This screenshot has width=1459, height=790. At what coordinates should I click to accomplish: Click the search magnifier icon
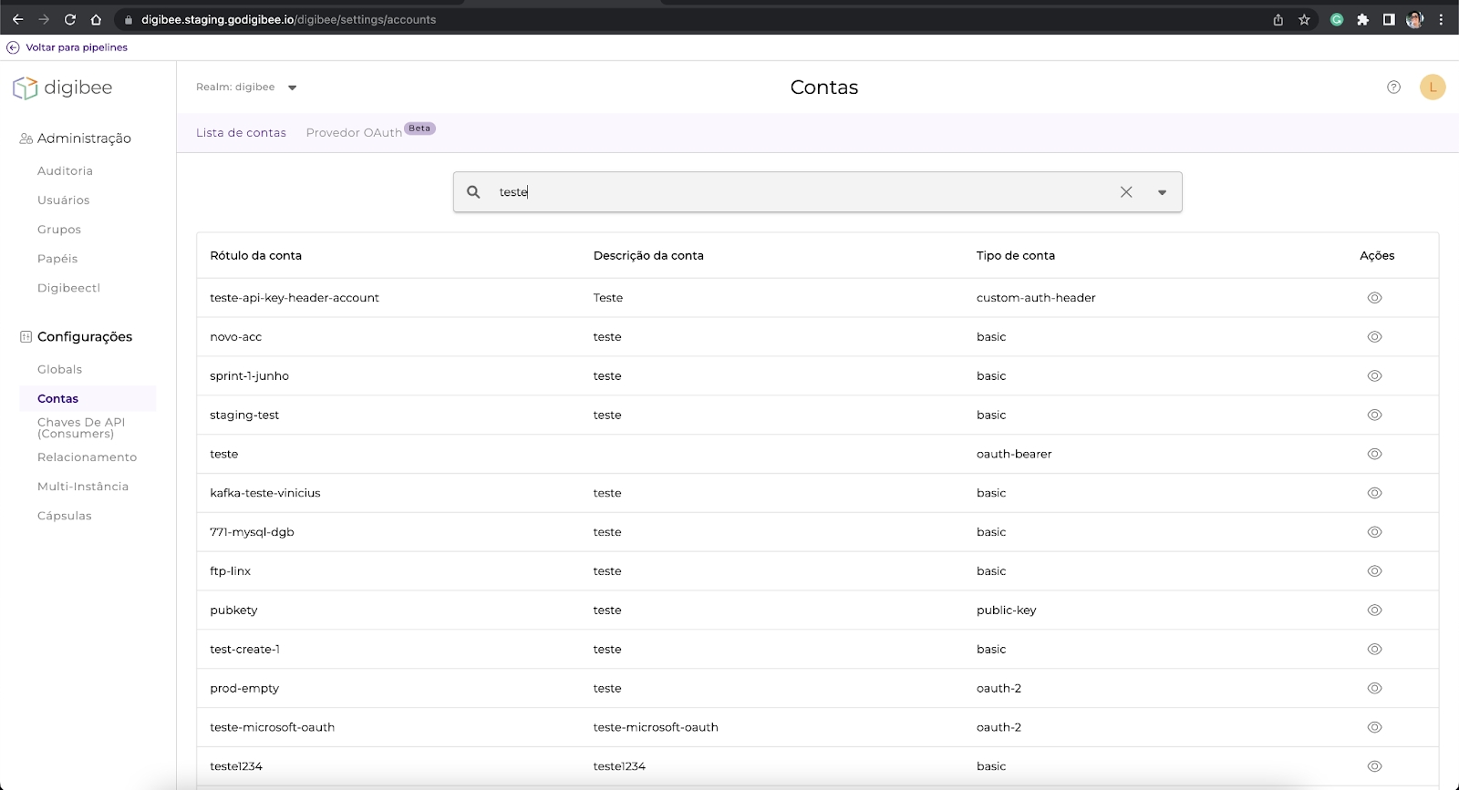pos(473,192)
